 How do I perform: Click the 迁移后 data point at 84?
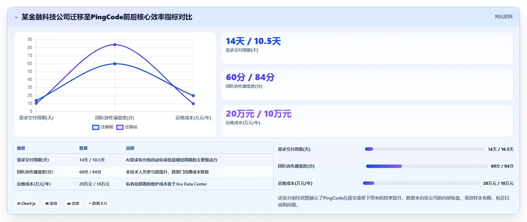tap(115, 44)
